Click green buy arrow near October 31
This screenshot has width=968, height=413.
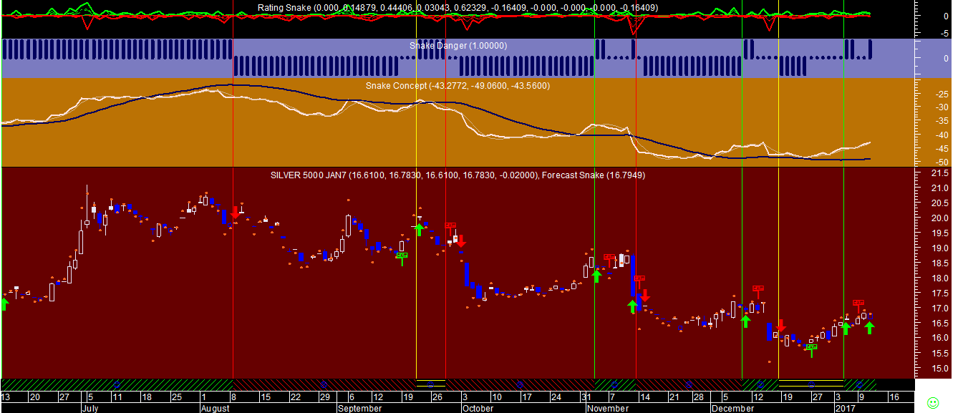[596, 276]
